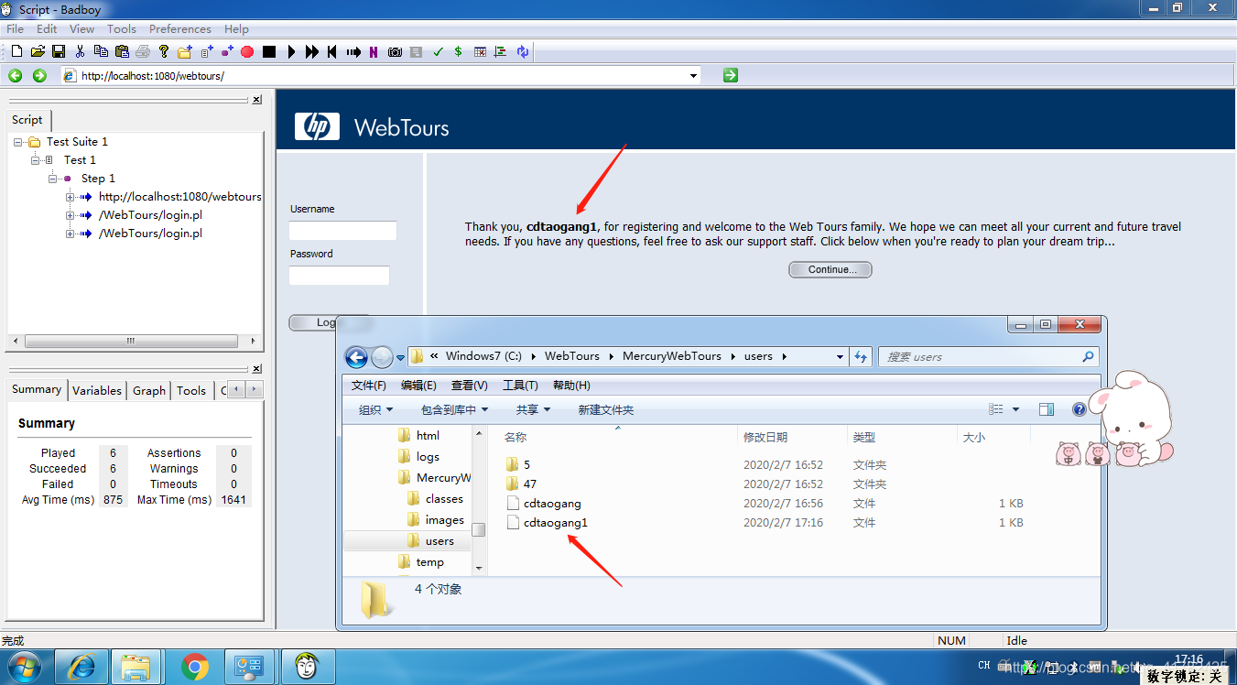Close the Script panel with its X
Screen dimensions: 1237x685
pyautogui.click(x=256, y=100)
